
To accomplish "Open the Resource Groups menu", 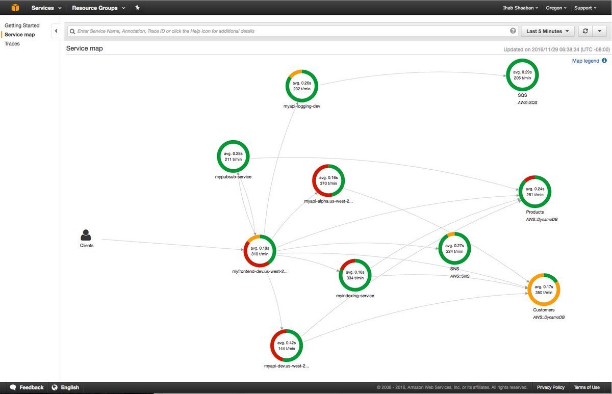I will pos(98,8).
